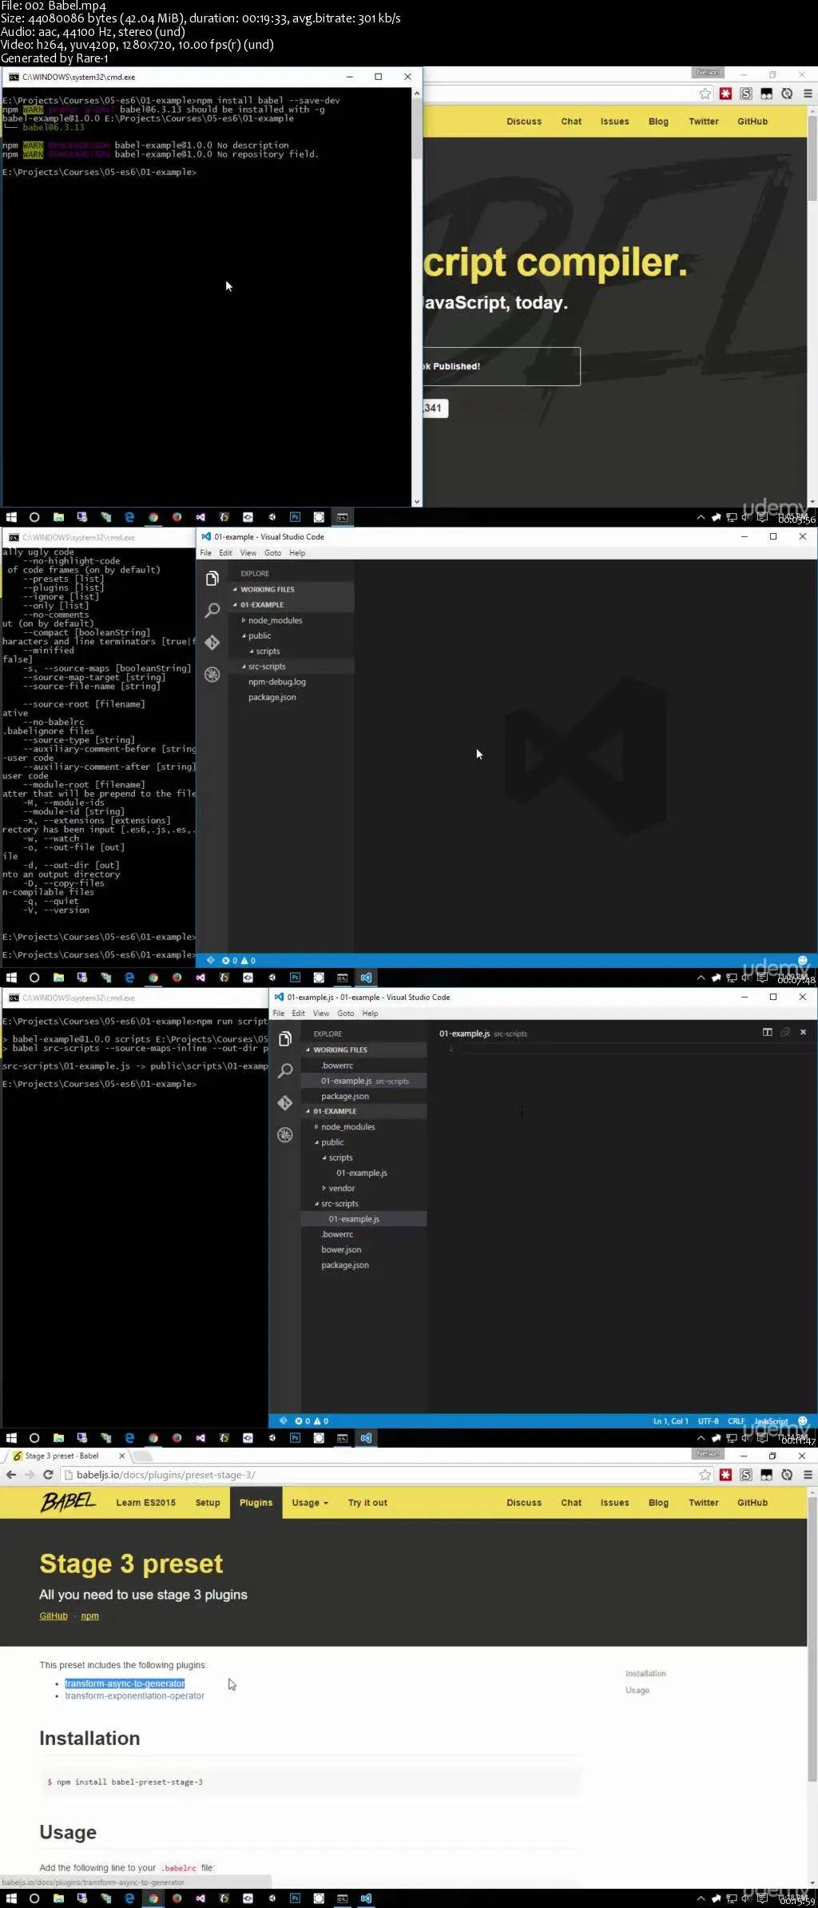Screen dimensions: 818x1908
Task: Open Chat link on the 'script compiler' page
Action: (571, 121)
